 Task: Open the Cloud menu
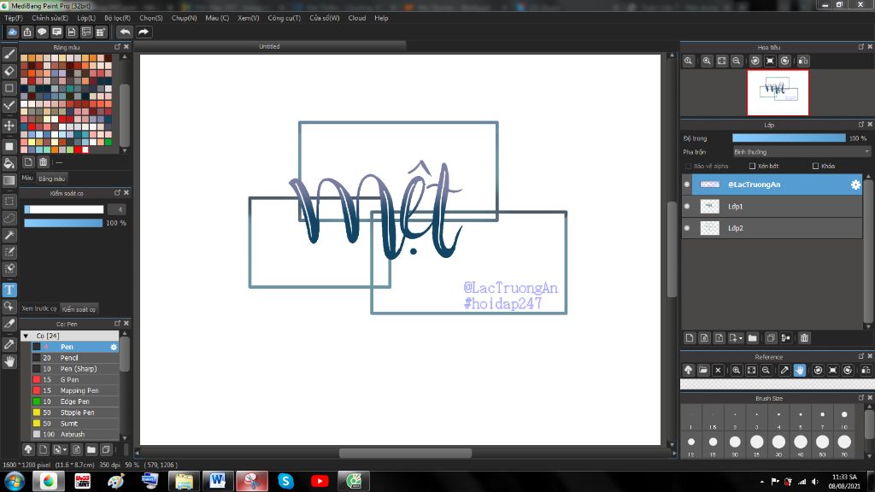[x=357, y=18]
